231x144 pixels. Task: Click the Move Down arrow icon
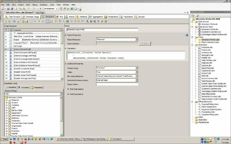(x=43, y=22)
